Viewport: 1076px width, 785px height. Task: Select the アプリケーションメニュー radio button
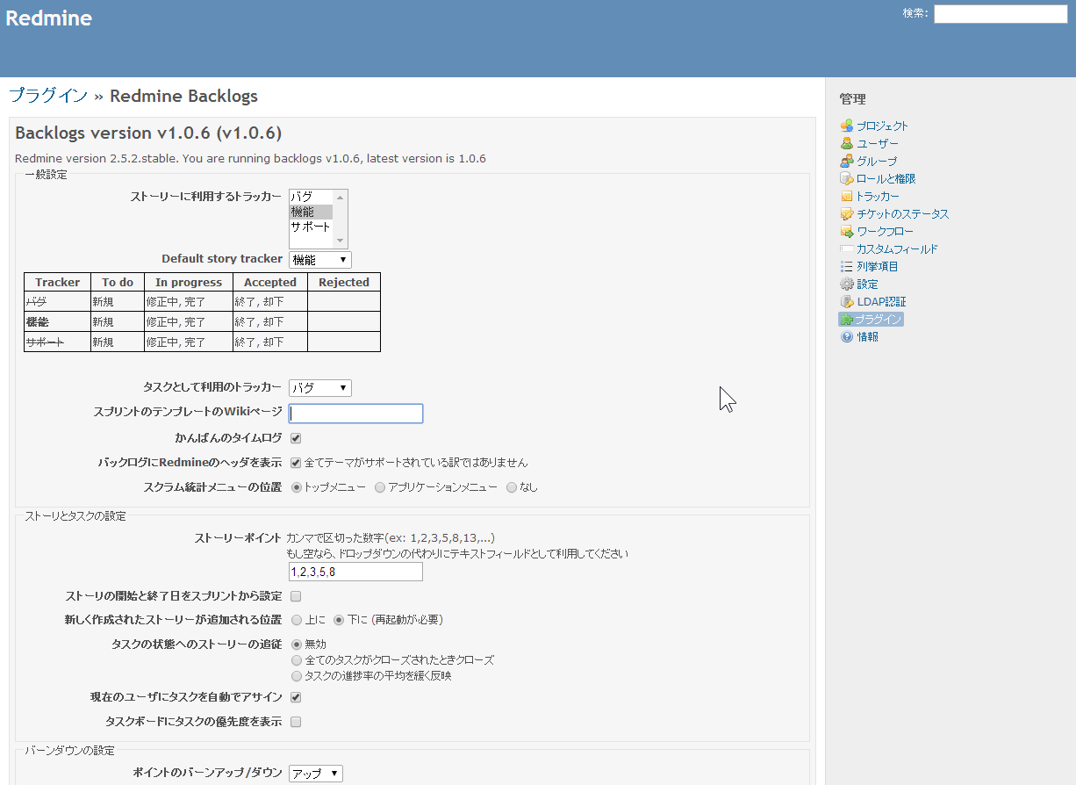click(x=380, y=486)
